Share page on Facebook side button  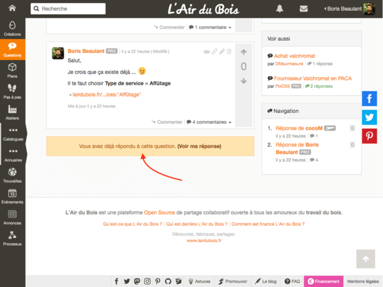pos(370,98)
